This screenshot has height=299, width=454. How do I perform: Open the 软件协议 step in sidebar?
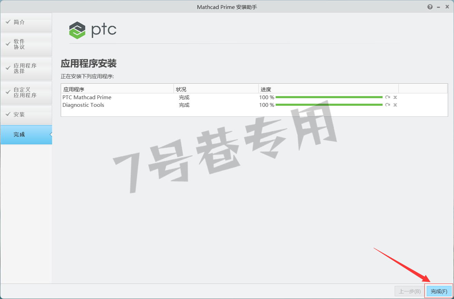(26, 44)
